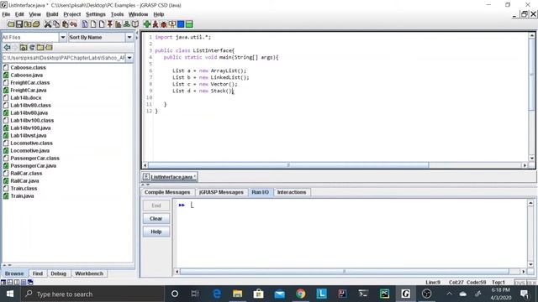The image size is (538, 302).
Task: Open the Sort By Name dropdown
Action: [x=129, y=37]
